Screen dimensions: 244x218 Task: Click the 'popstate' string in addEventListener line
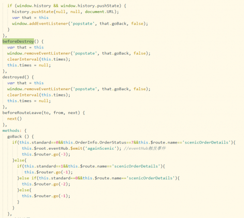pos(82,24)
